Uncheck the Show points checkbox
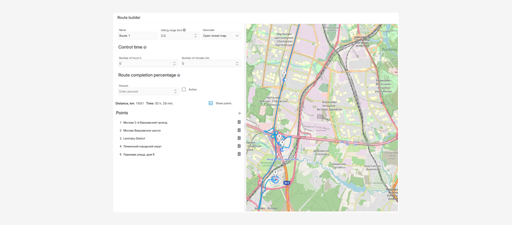The width and height of the screenshot is (512, 225). point(211,103)
